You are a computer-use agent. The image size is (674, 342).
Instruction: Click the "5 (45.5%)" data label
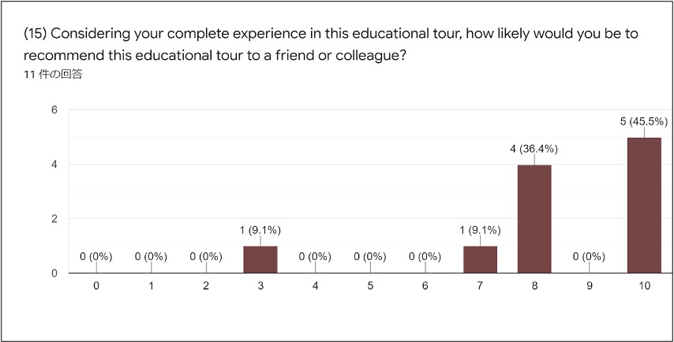(643, 121)
